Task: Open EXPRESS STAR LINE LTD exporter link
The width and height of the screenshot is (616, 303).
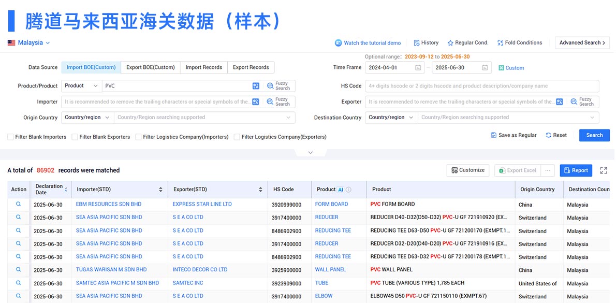Action: [x=202, y=205]
